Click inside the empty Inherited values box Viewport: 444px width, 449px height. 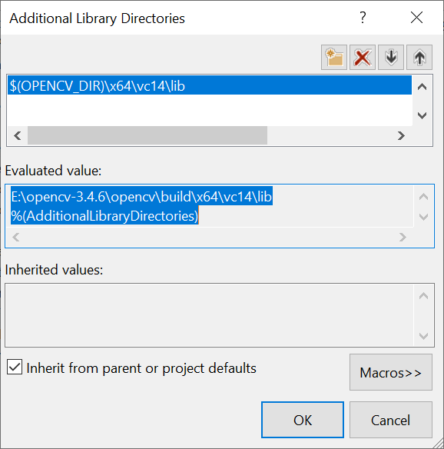(x=210, y=315)
